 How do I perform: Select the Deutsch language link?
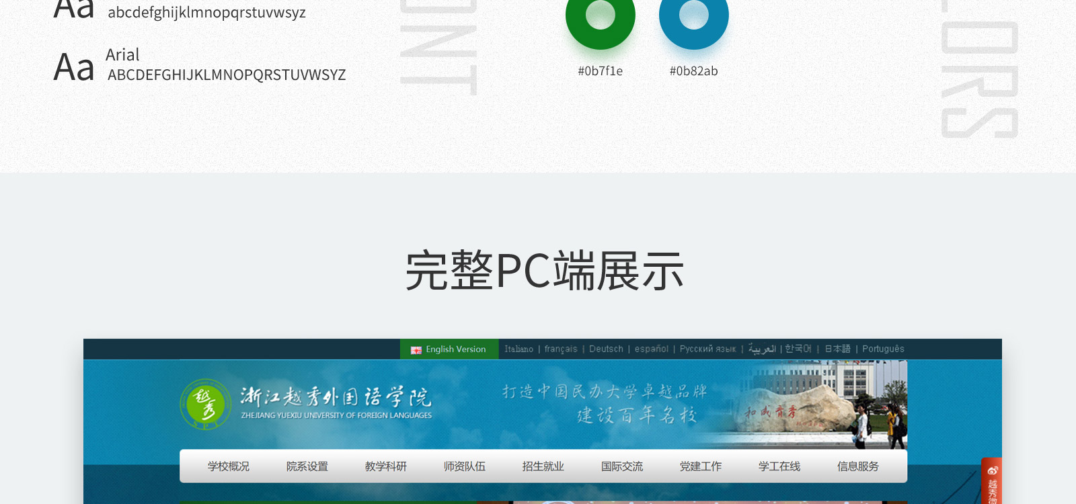point(606,349)
